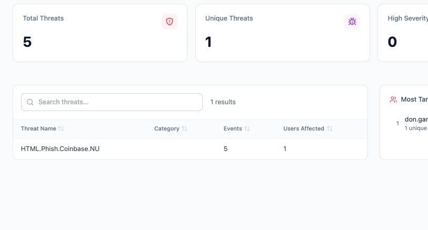Click the Threat Name column header
428x230 pixels.
coord(38,128)
